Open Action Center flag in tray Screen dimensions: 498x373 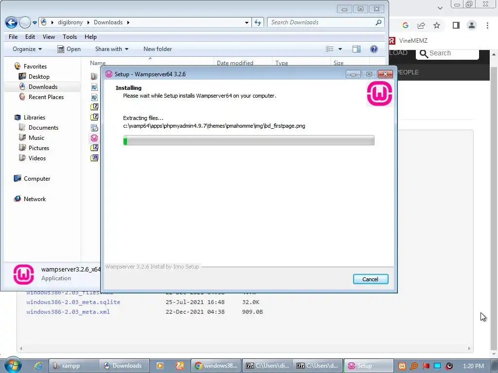(426, 366)
